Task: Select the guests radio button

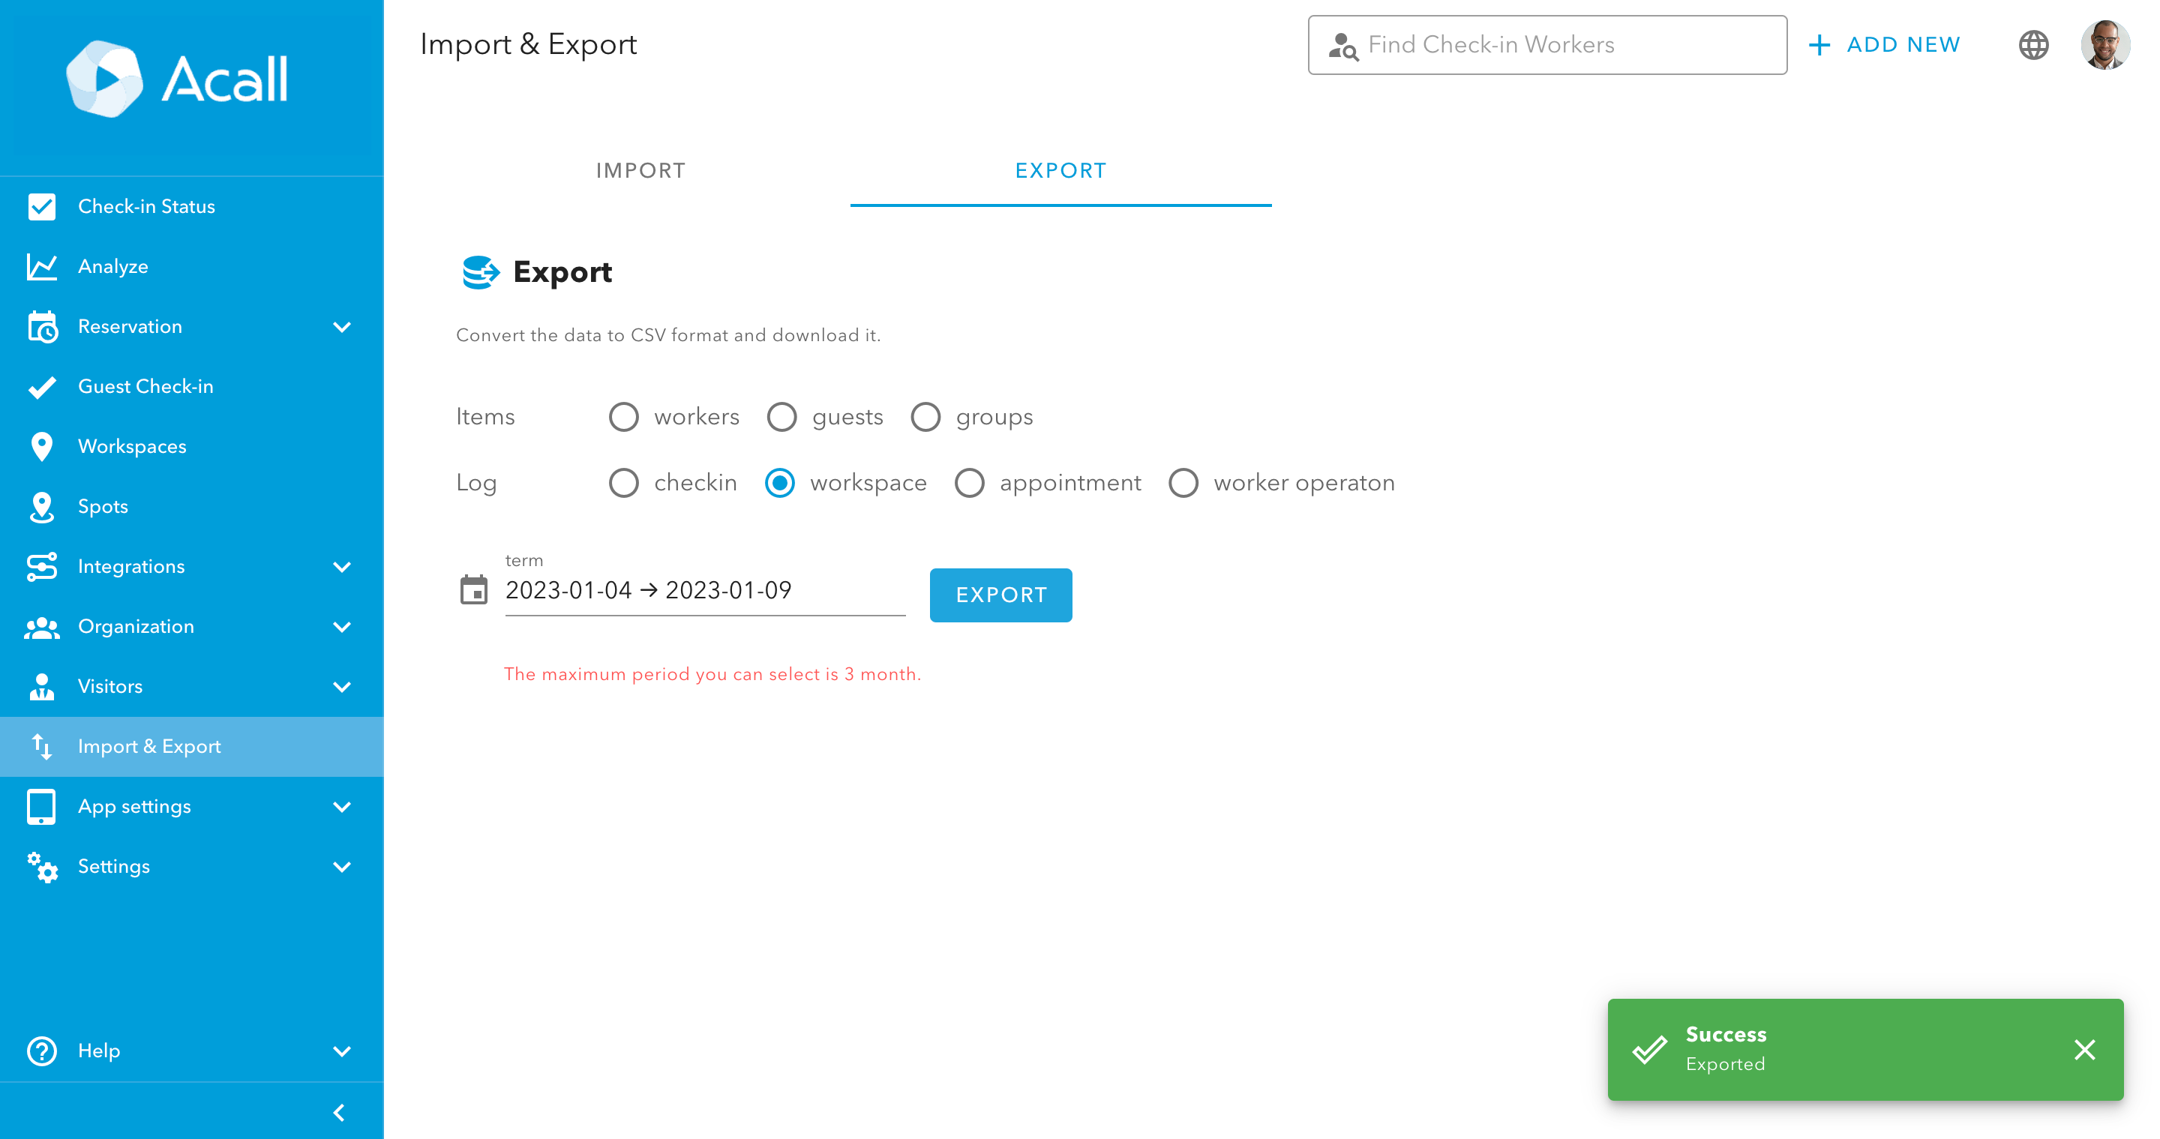Action: [781, 418]
